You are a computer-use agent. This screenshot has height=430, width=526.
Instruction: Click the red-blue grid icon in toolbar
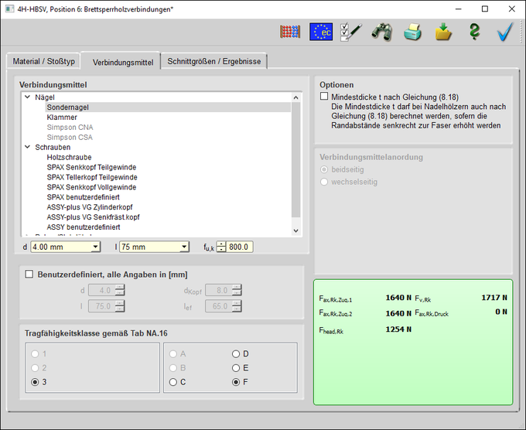click(x=290, y=32)
